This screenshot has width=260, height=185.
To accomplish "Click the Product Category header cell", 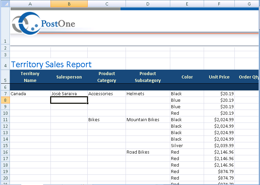I will 107,77.
